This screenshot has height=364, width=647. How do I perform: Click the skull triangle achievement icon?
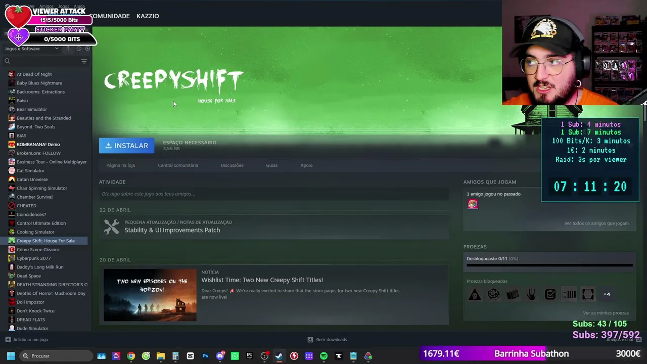475,294
